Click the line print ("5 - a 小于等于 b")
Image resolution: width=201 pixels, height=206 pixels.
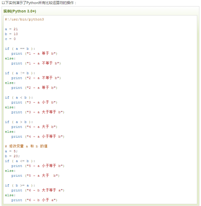38,166
